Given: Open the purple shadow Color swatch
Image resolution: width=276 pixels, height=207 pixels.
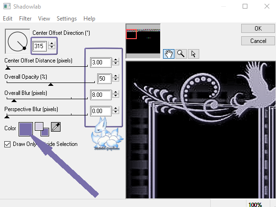Looking at the screenshot, I should tap(26, 129).
